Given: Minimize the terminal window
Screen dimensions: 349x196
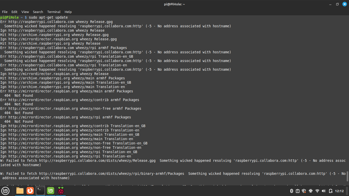Looking at the screenshot, I should (x=330, y=4).
